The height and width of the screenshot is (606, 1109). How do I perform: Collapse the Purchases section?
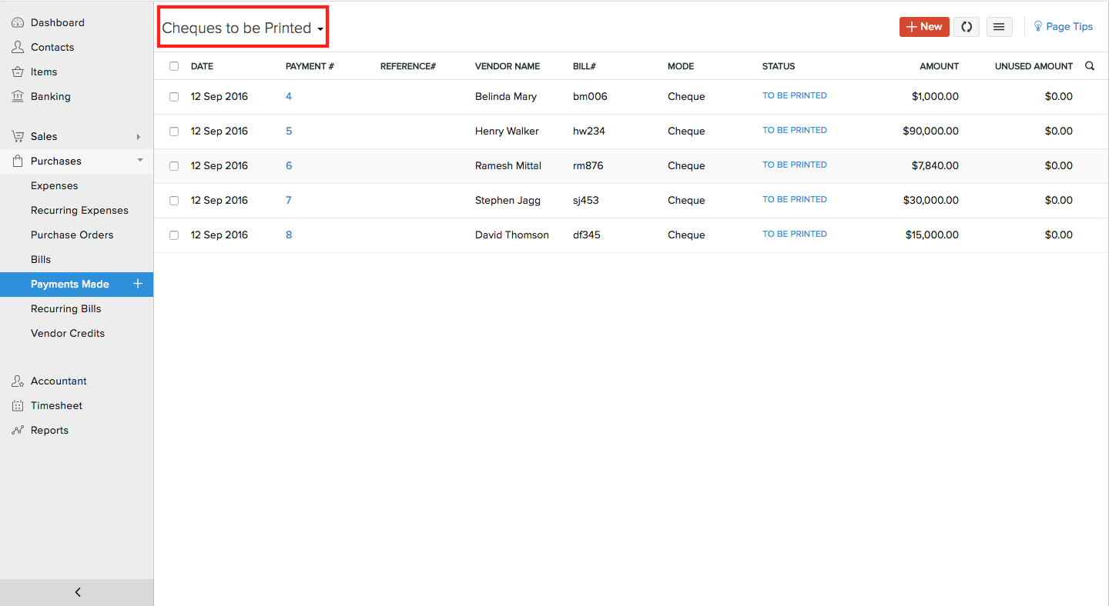pyautogui.click(x=139, y=161)
